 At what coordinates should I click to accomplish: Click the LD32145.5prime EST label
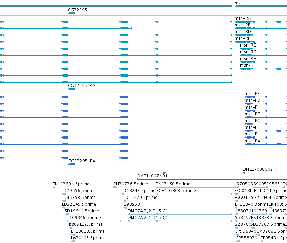[79, 204]
